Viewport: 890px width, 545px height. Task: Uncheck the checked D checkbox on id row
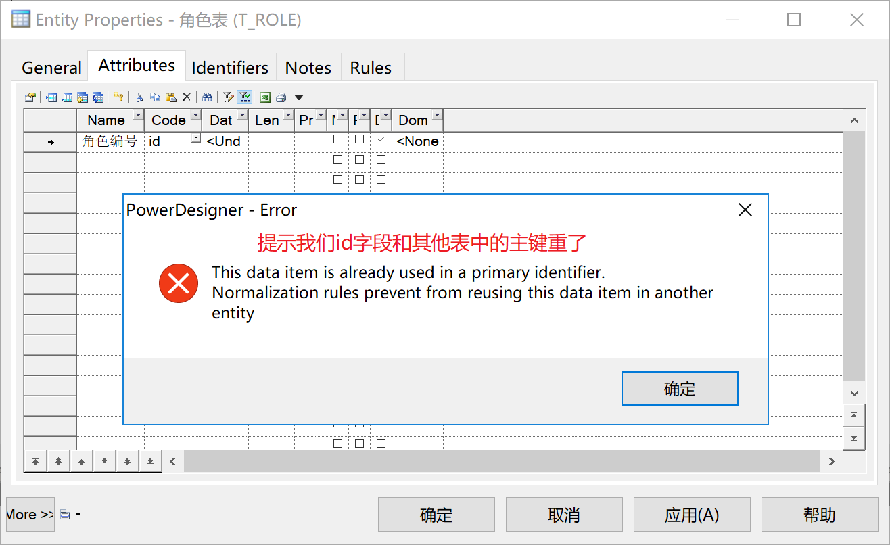click(381, 139)
